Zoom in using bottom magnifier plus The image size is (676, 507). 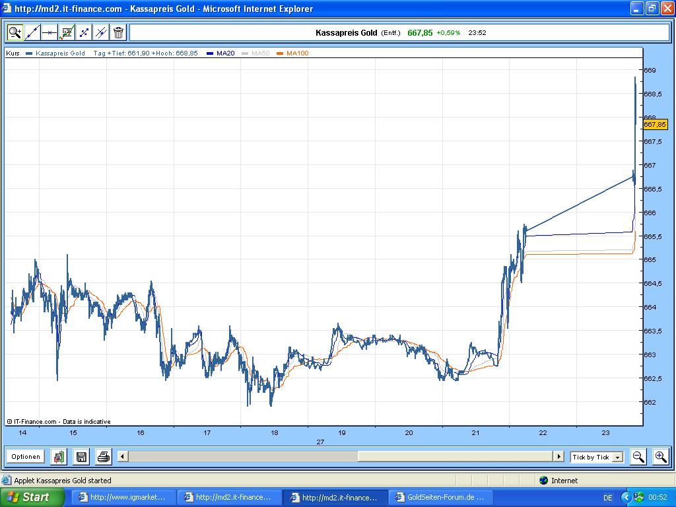point(660,457)
